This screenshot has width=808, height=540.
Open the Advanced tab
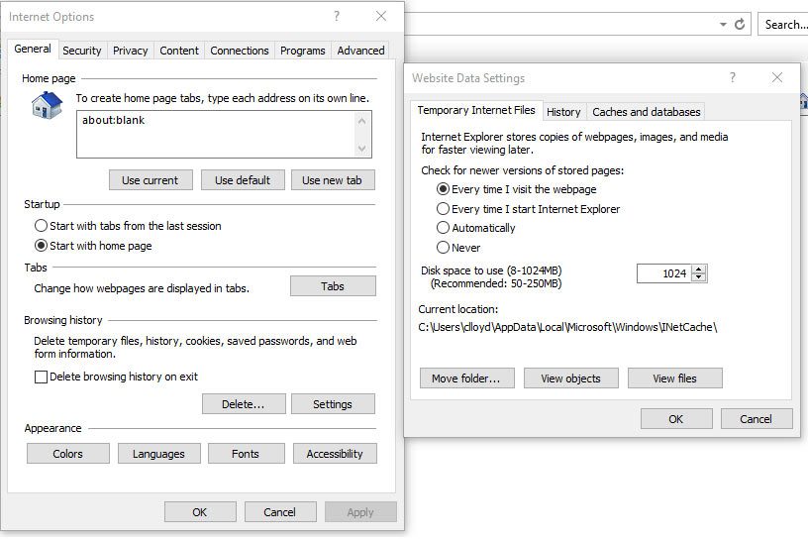pos(360,51)
